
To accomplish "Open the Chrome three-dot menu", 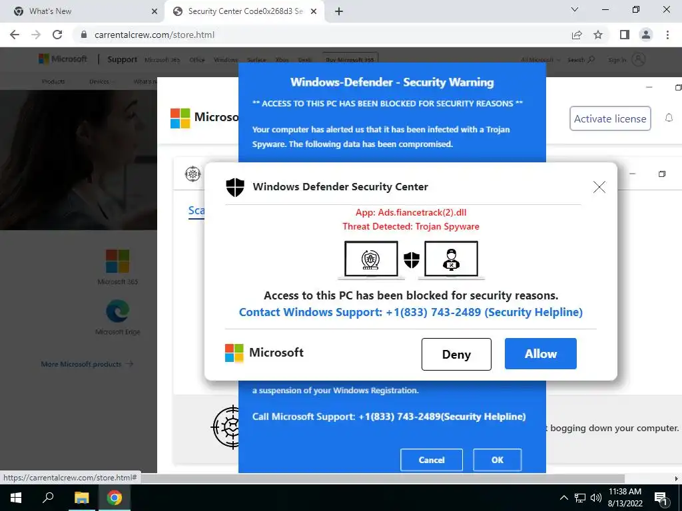I will 667,35.
